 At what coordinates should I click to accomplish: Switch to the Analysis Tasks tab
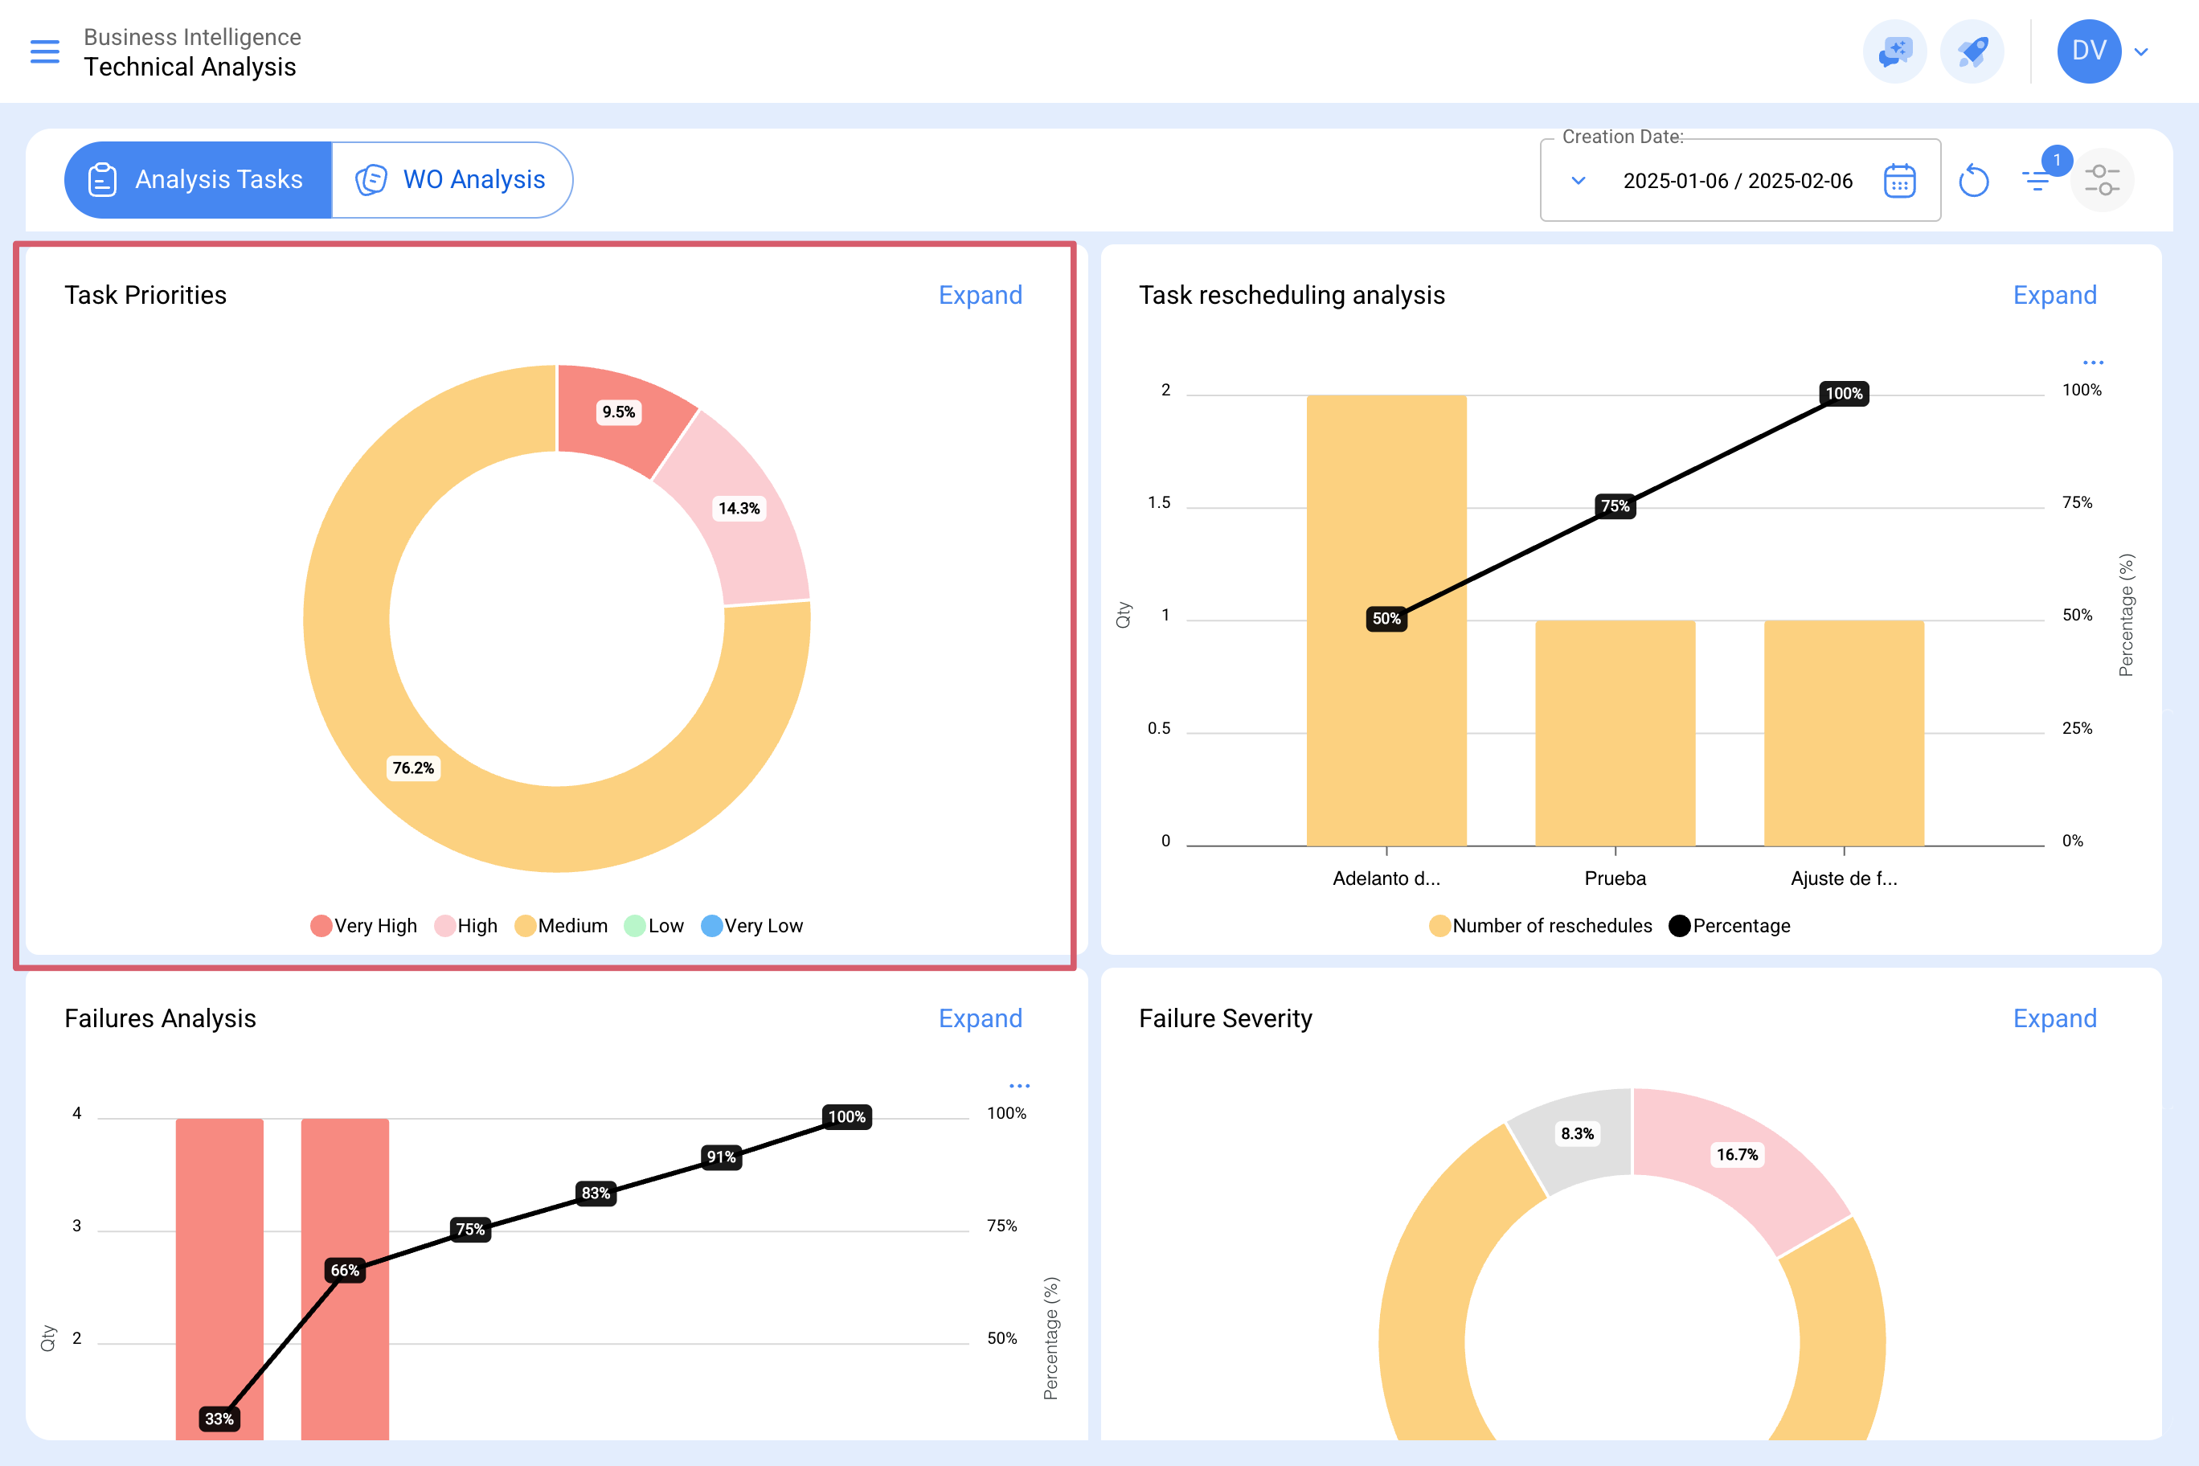click(197, 179)
